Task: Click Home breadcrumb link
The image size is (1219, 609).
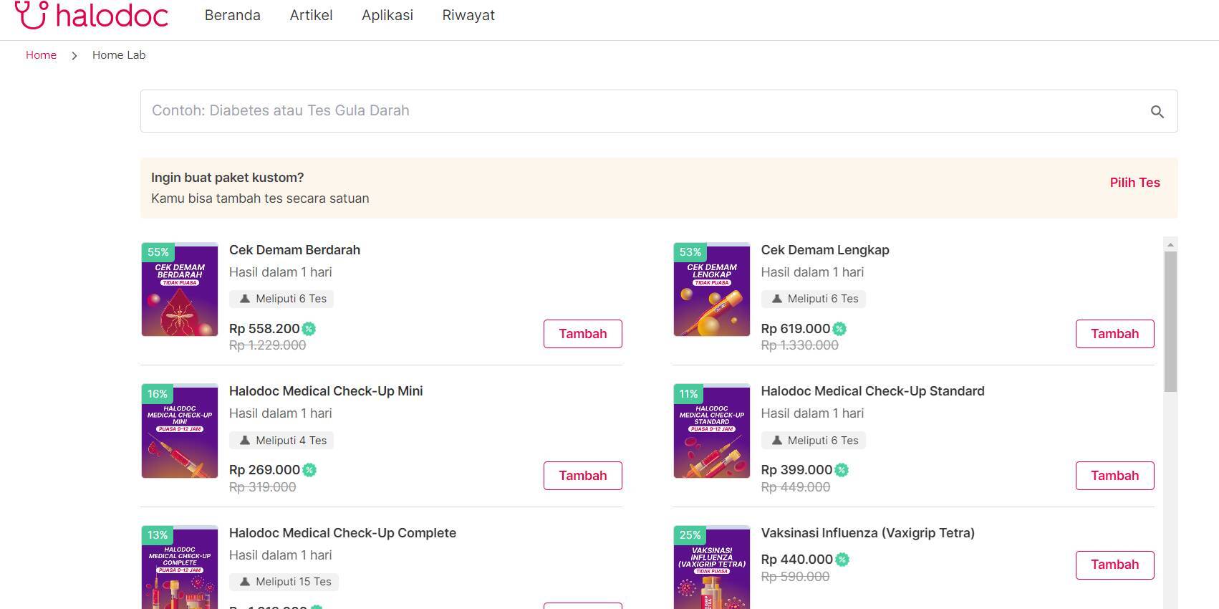Action: click(41, 55)
